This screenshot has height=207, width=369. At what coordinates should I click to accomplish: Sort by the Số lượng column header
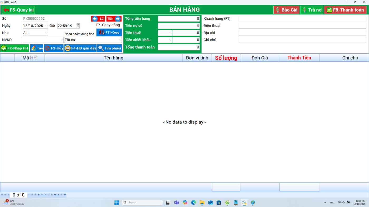pyautogui.click(x=226, y=58)
